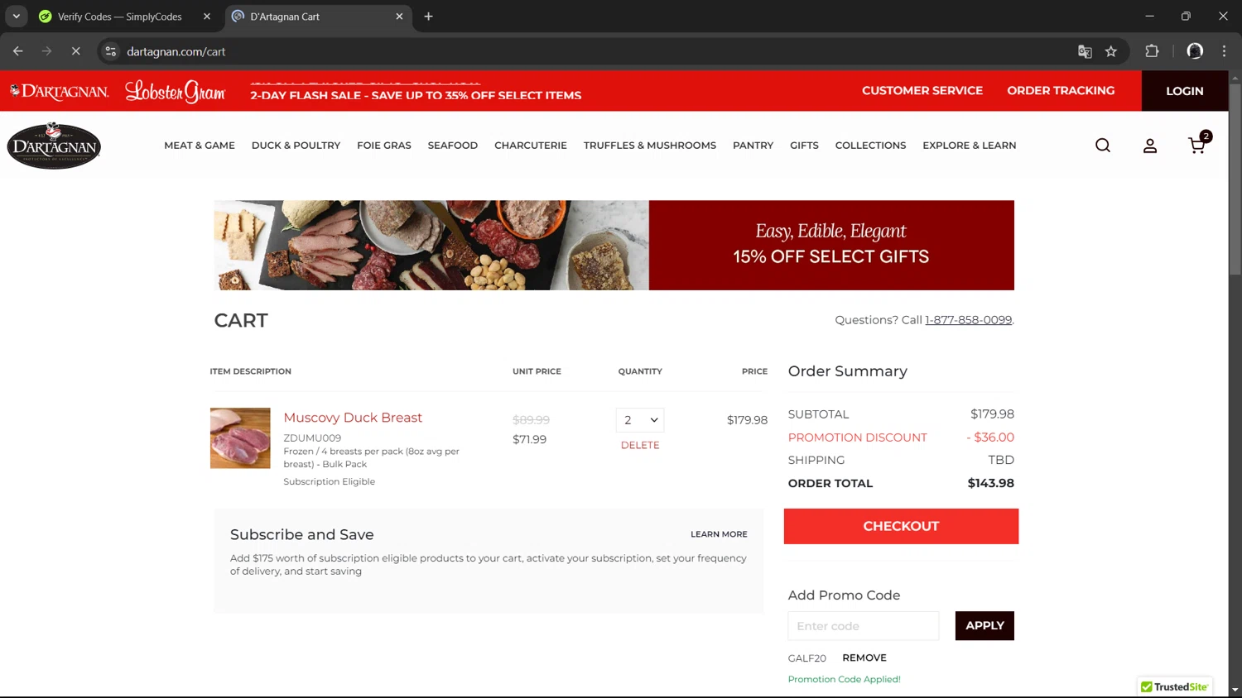Viewport: 1242px width, 698px height.
Task: Click the order total $143.98
Action: click(991, 483)
